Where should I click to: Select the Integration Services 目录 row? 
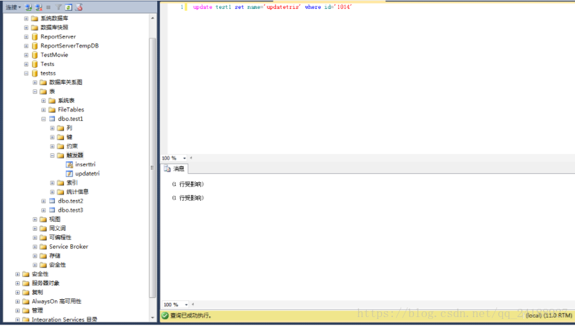pyautogui.click(x=65, y=320)
